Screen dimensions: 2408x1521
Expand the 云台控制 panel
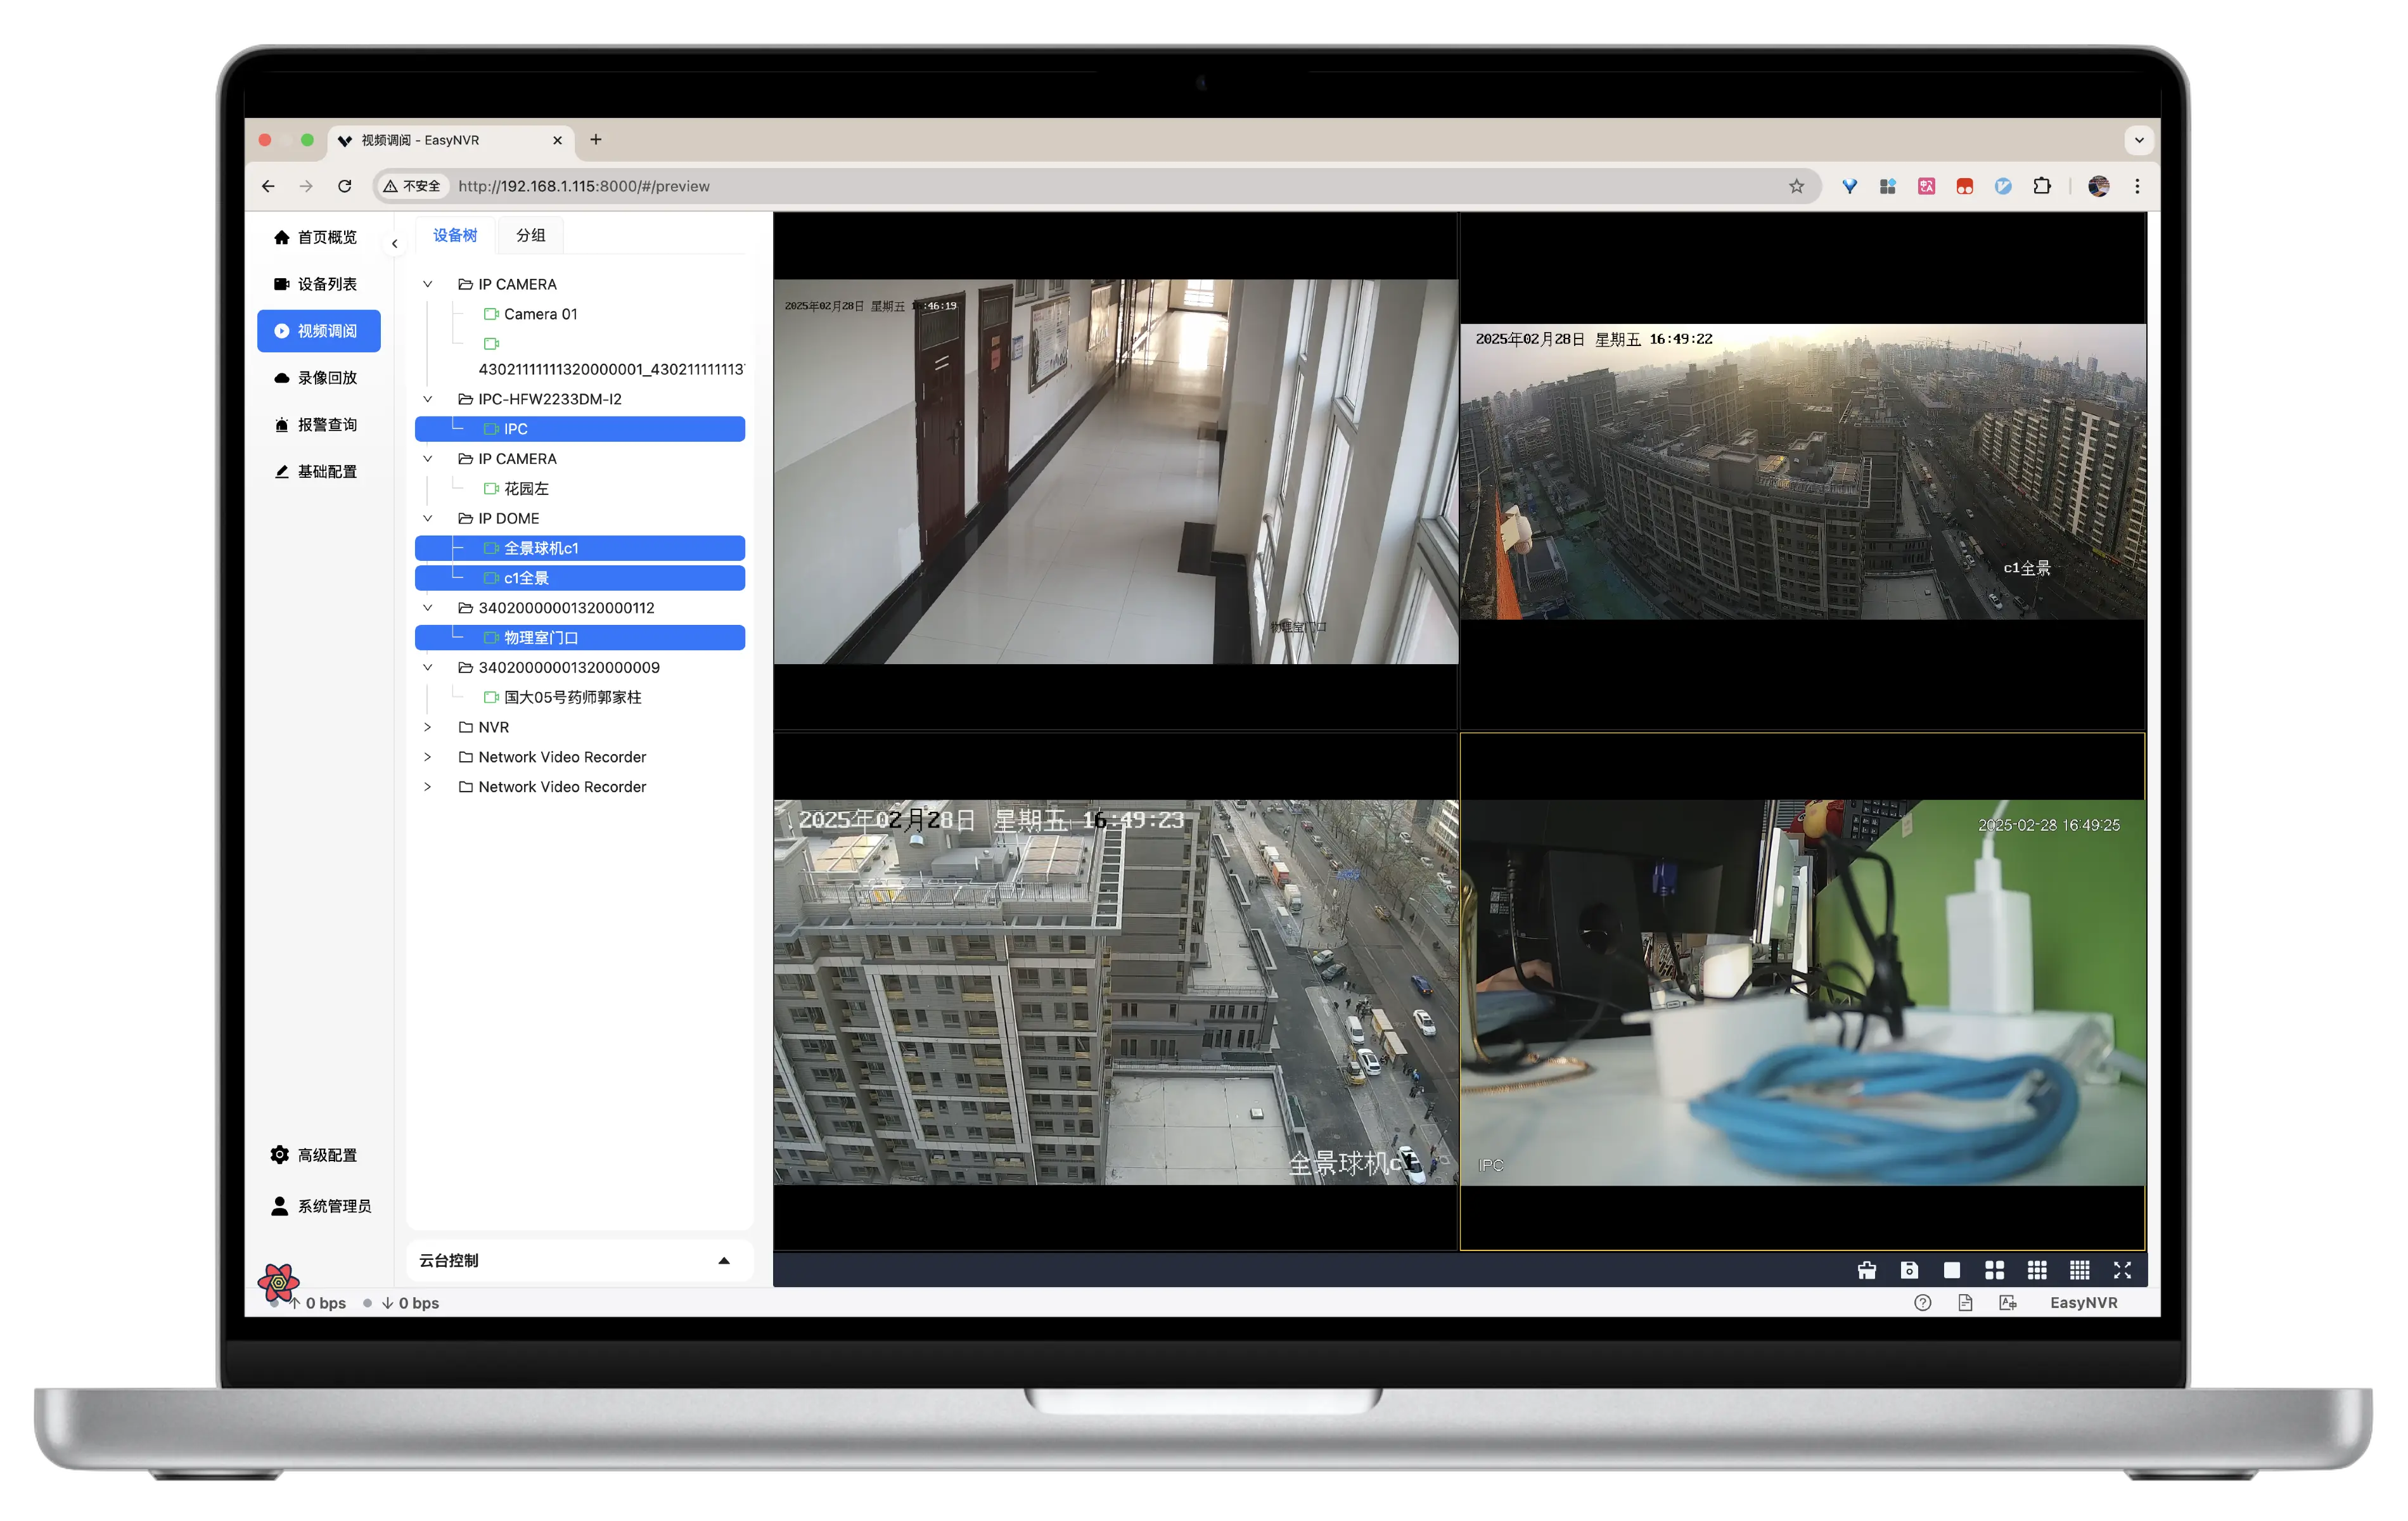click(x=579, y=1261)
